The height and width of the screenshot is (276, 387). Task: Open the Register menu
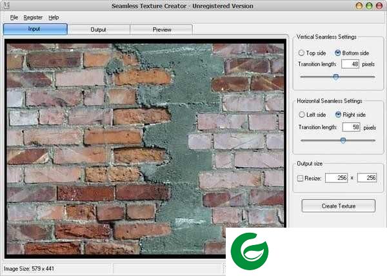pos(33,17)
